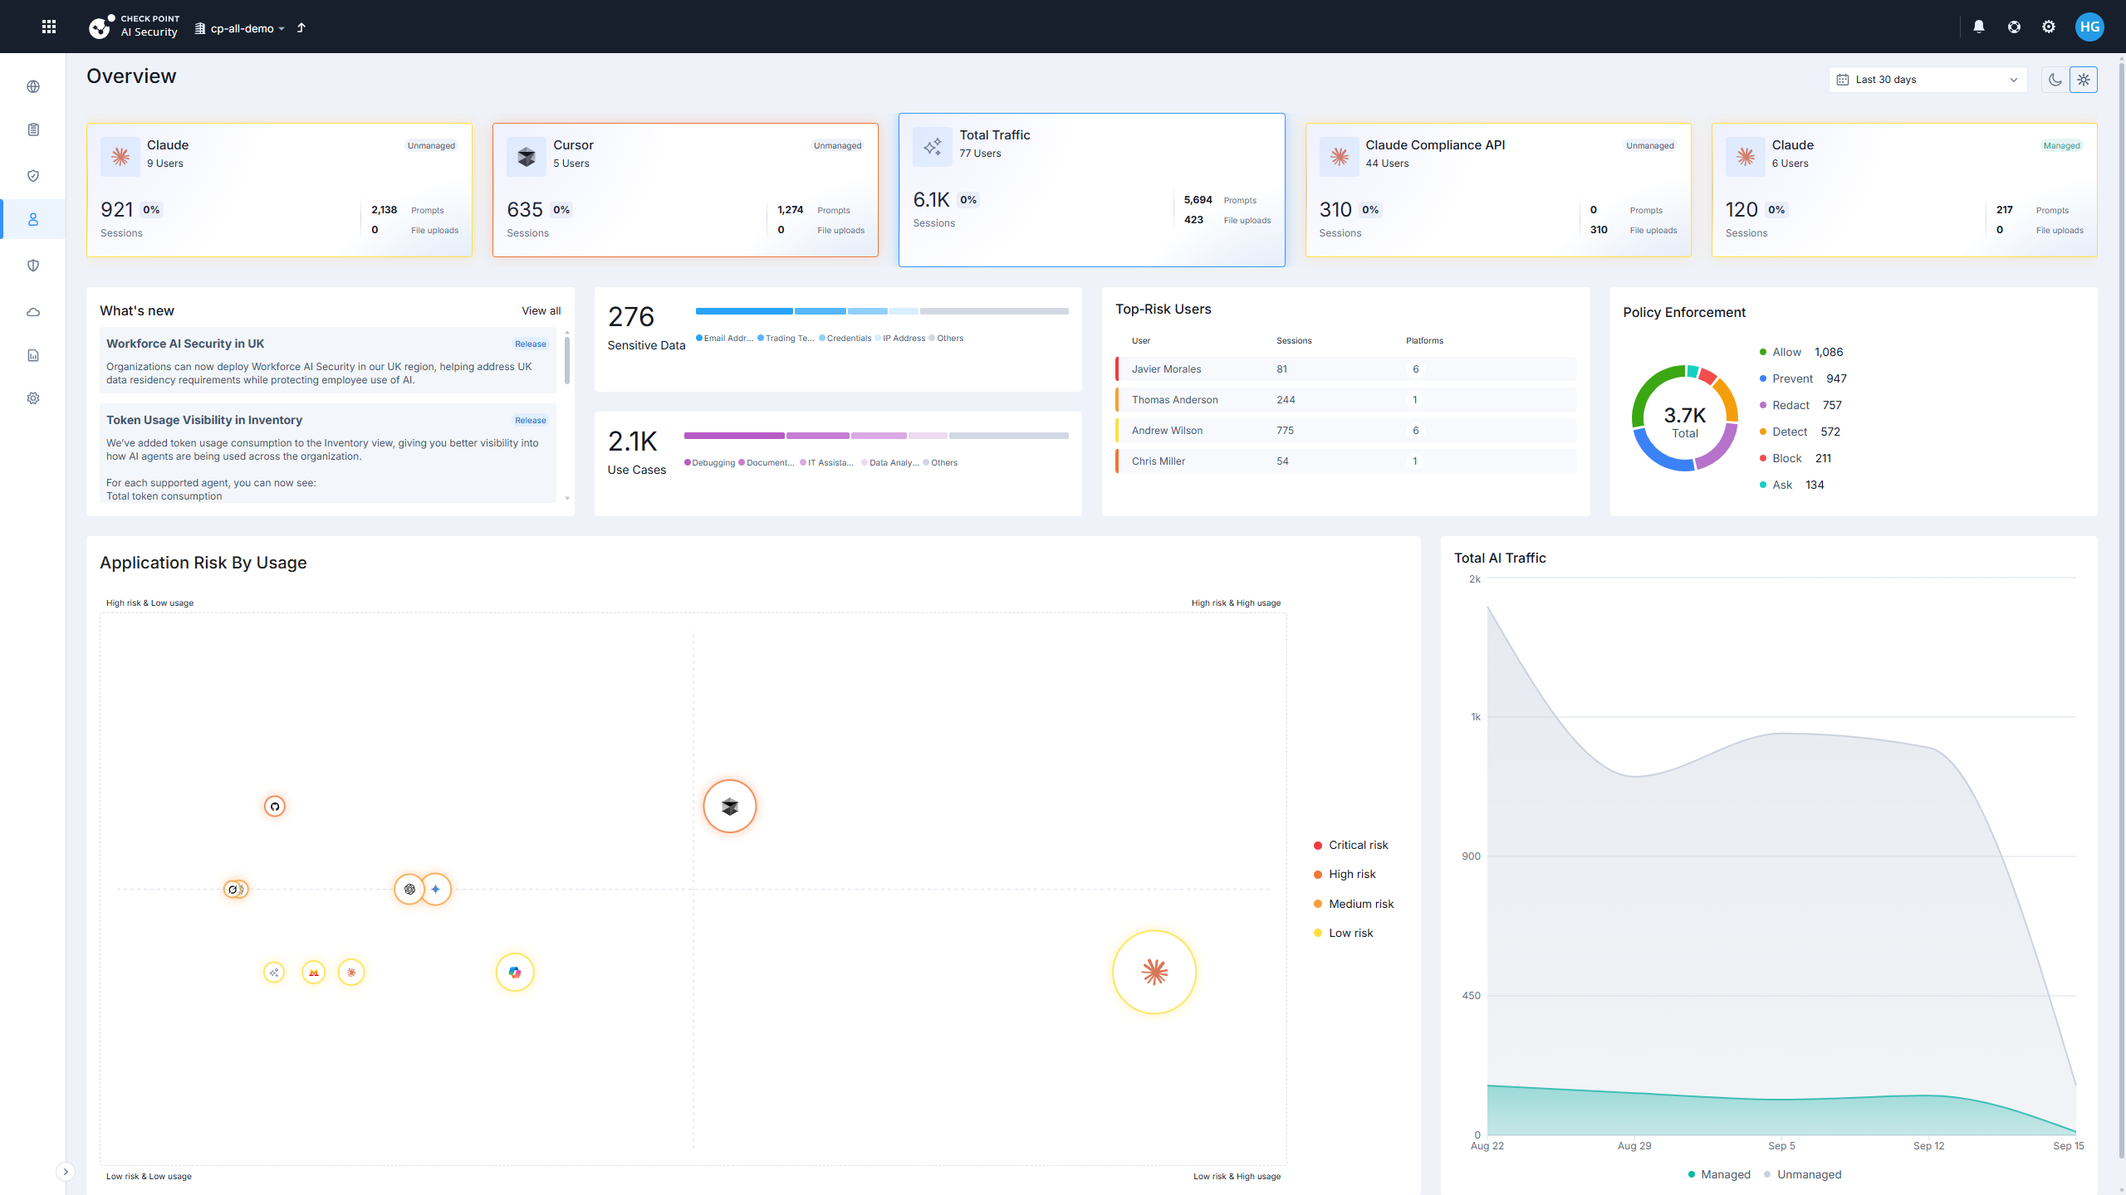2126x1195 pixels.
Task: Click the up arrow beside tenant name
Action: click(301, 27)
